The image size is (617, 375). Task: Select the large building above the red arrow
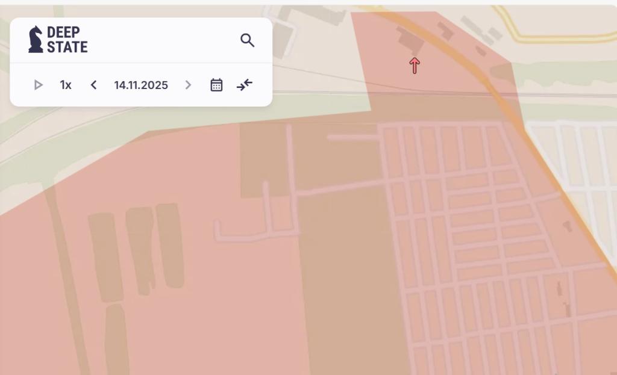click(x=410, y=40)
